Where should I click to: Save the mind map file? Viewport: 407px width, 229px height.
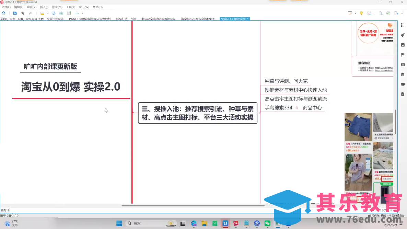click(x=15, y=13)
